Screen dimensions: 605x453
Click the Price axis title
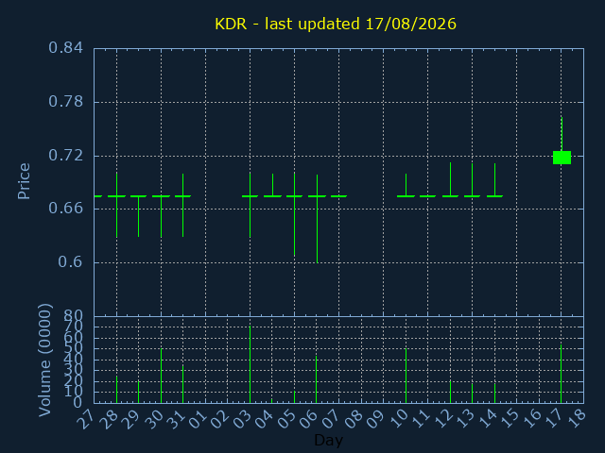pyautogui.click(x=24, y=181)
